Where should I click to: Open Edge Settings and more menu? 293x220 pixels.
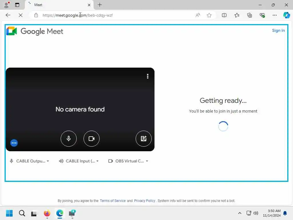[x=275, y=15]
